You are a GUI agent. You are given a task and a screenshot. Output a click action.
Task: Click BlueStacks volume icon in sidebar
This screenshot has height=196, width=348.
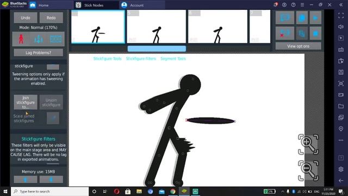click(341, 27)
